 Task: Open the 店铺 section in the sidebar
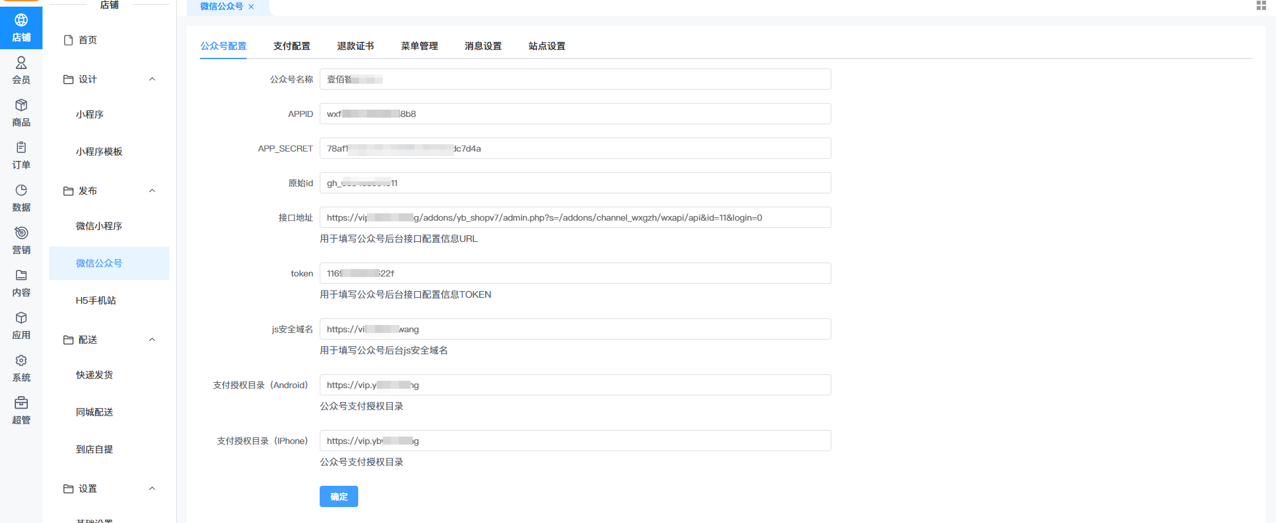coord(21,28)
